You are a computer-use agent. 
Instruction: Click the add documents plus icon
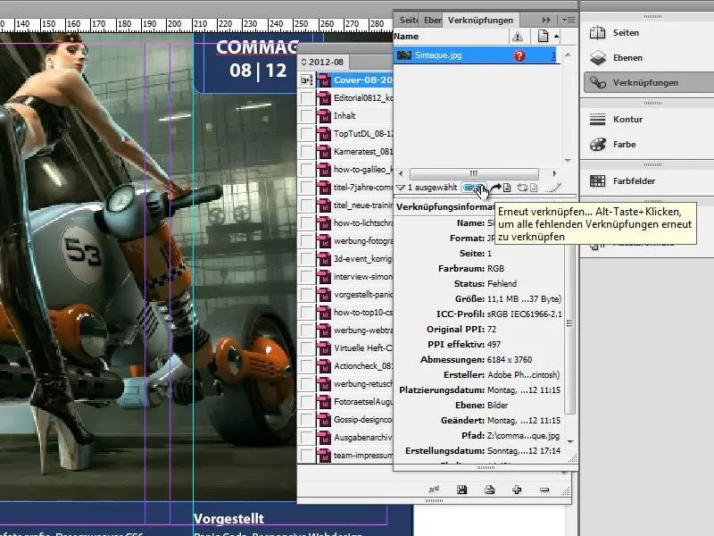pyautogui.click(x=517, y=490)
